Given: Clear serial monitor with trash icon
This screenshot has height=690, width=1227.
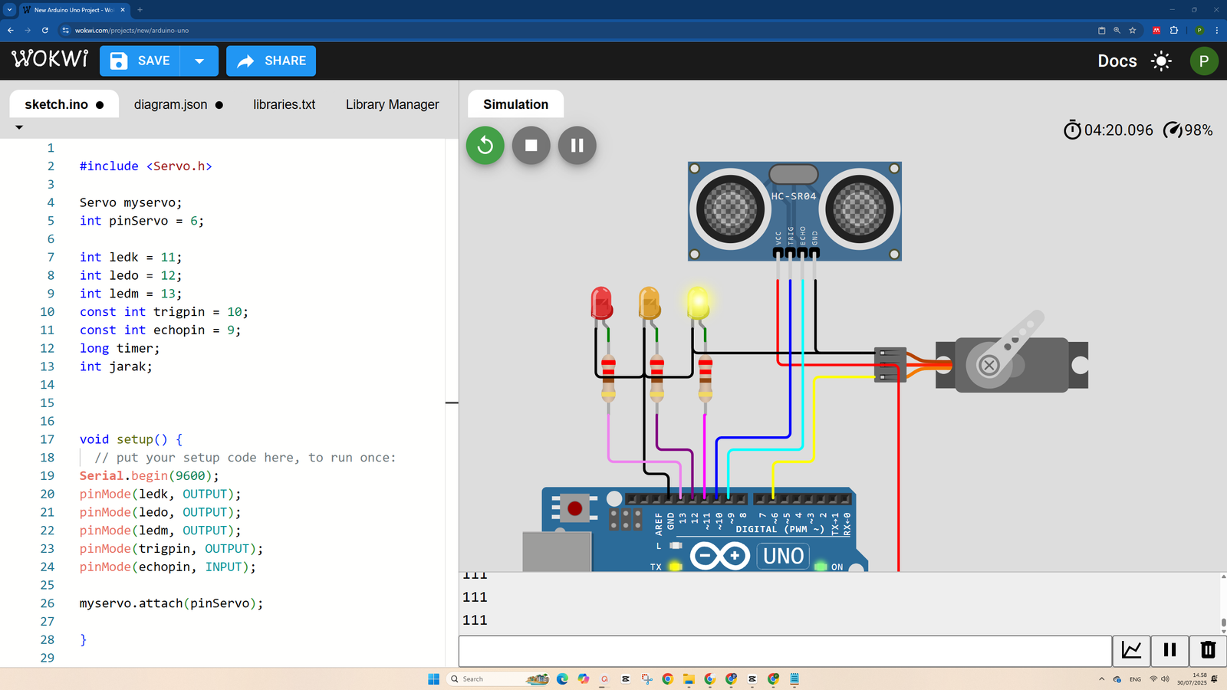Looking at the screenshot, I should click(1208, 651).
